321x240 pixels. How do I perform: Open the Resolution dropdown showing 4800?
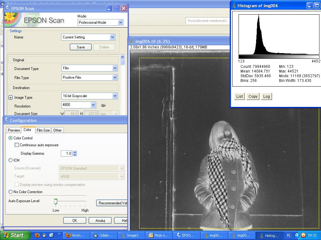coord(93,105)
